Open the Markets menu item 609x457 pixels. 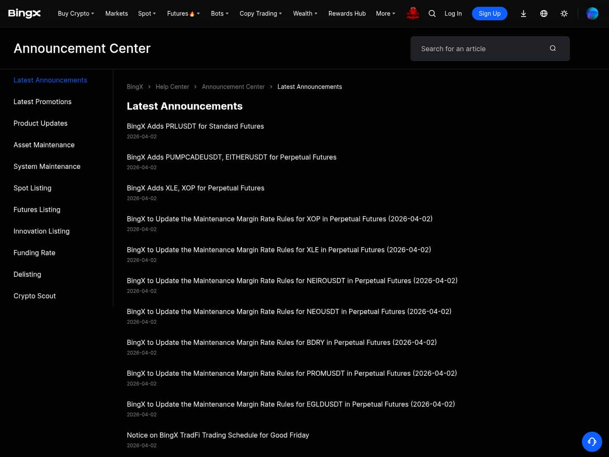(x=116, y=14)
